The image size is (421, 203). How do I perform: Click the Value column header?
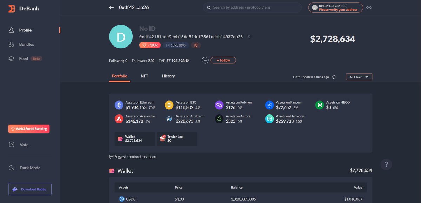(358, 188)
